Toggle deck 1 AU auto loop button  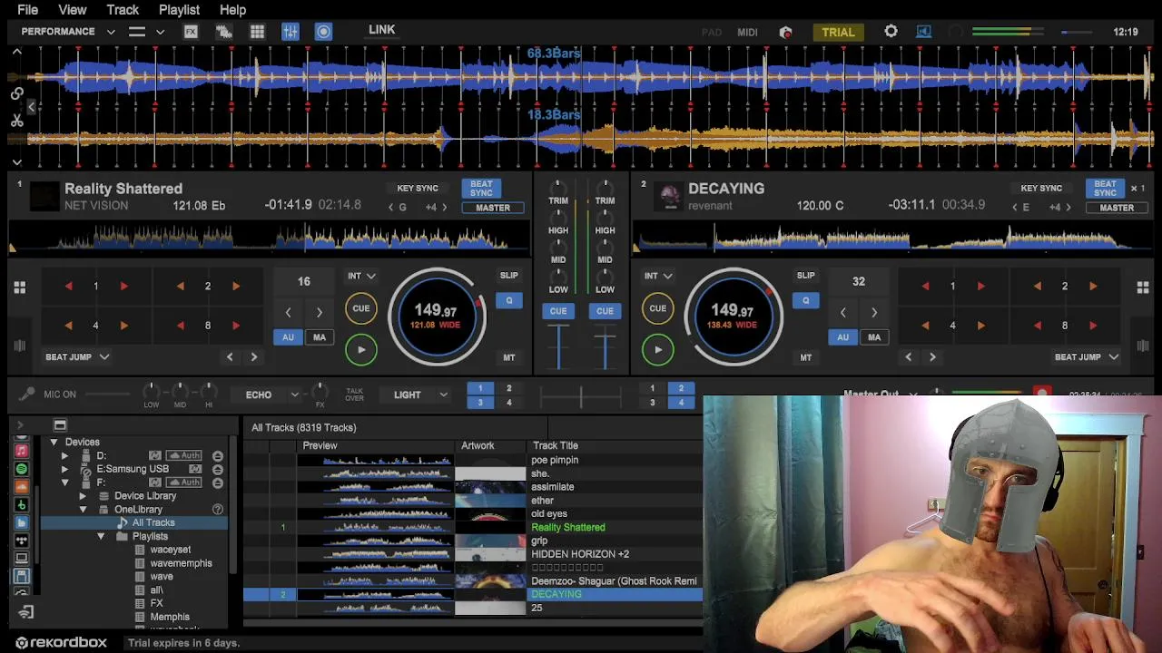(x=288, y=337)
